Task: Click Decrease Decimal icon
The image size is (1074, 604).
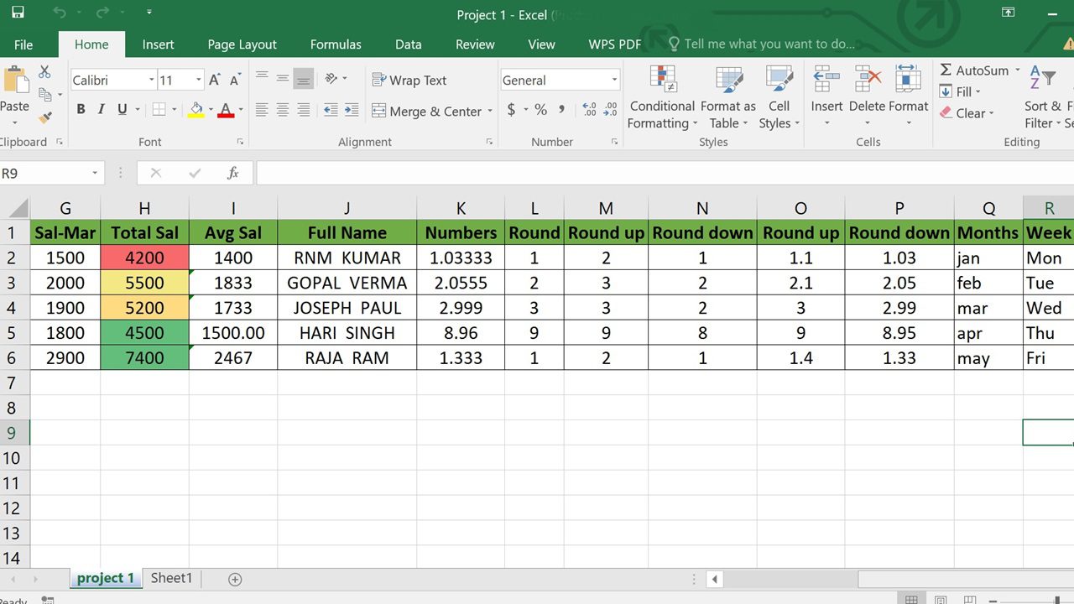Action: click(x=611, y=110)
